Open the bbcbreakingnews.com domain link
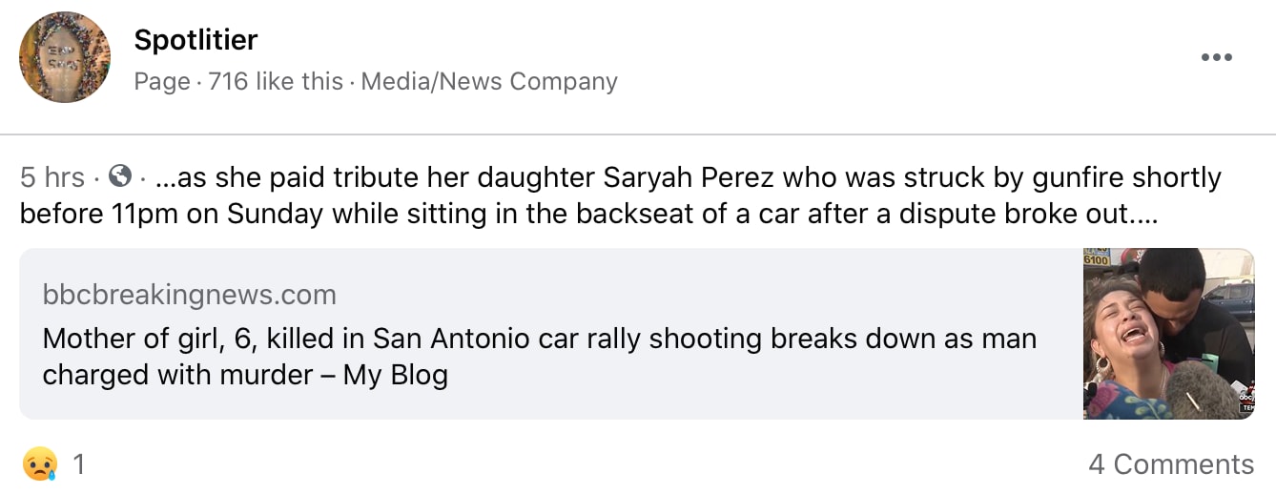This screenshot has width=1276, height=494. pos(189,295)
